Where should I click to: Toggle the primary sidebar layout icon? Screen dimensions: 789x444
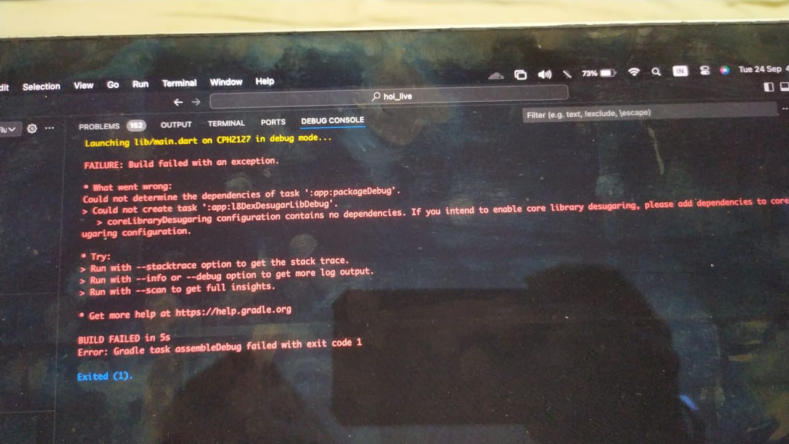tap(769, 87)
